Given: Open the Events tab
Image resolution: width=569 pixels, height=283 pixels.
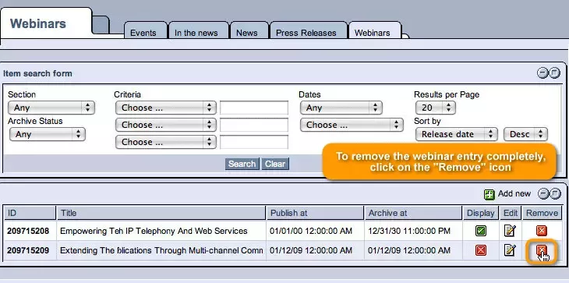Looking at the screenshot, I should coord(143,33).
